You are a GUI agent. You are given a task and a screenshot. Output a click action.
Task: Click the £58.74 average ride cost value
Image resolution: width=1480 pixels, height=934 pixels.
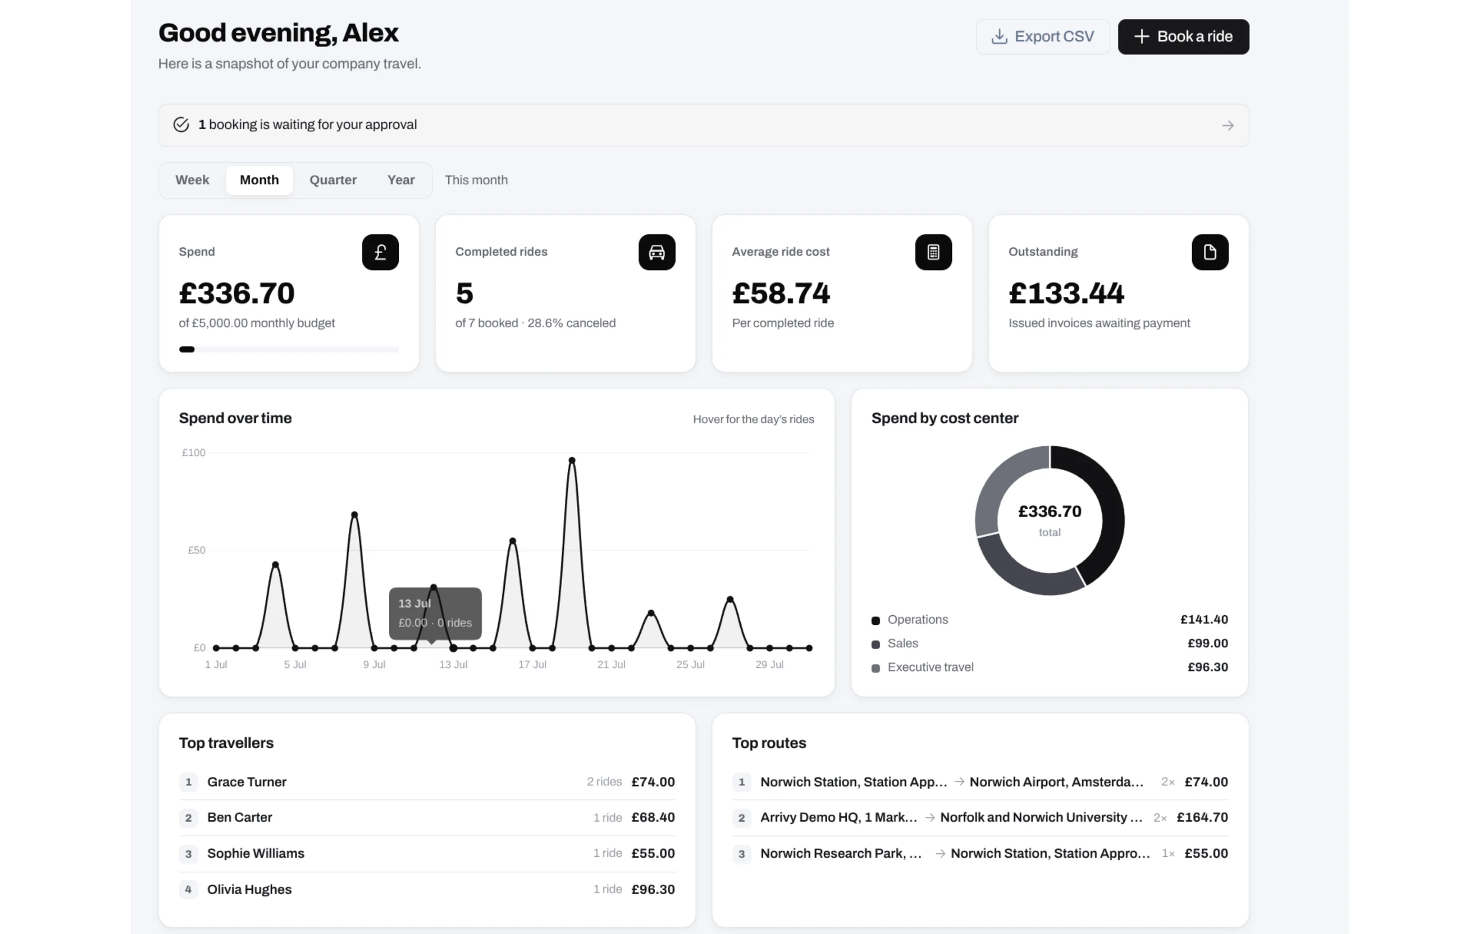click(x=781, y=293)
